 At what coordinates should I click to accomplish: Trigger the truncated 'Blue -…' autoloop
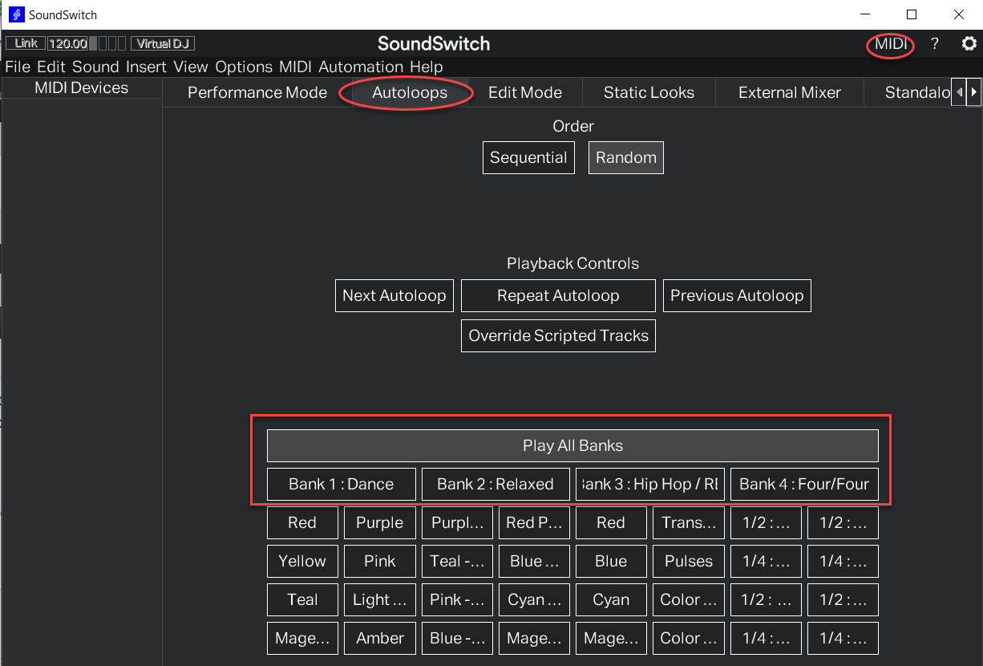pyautogui.click(x=457, y=638)
